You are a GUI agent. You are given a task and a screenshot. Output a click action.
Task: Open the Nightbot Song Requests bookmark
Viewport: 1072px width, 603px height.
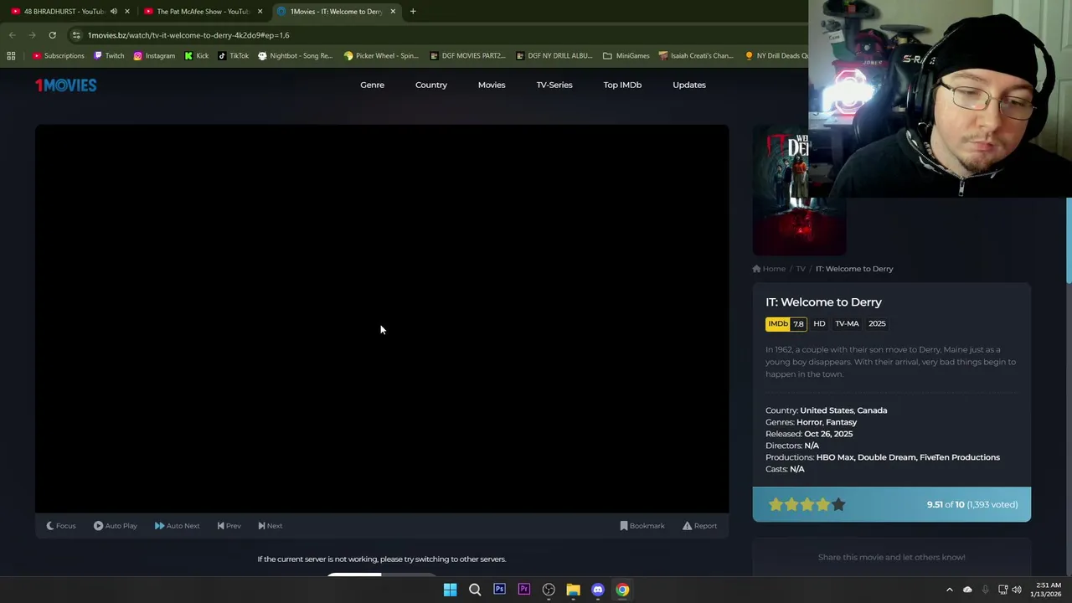[296, 56]
